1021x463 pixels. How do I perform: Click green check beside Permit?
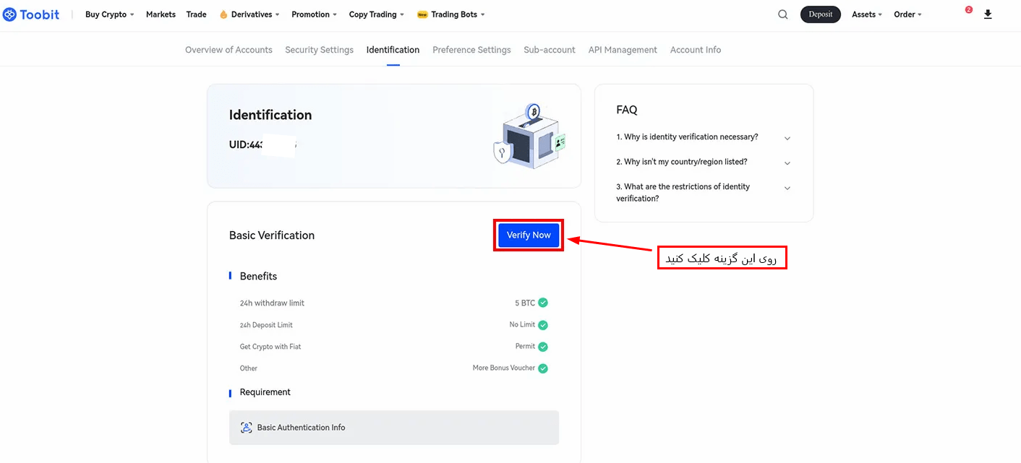543,347
